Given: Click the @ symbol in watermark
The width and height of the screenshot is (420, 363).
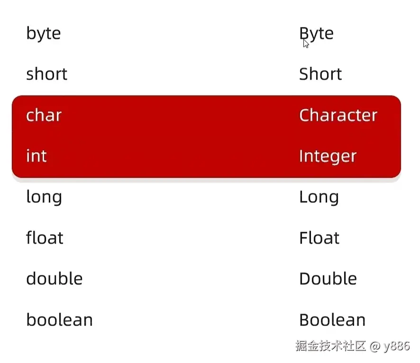Looking at the screenshot, I should point(375,346).
